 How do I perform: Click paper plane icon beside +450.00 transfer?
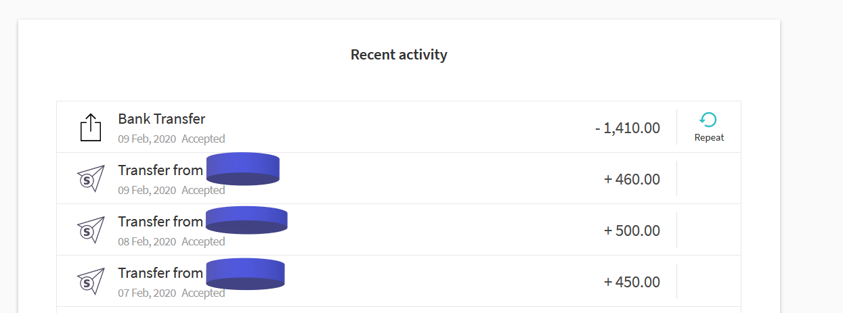point(91,281)
